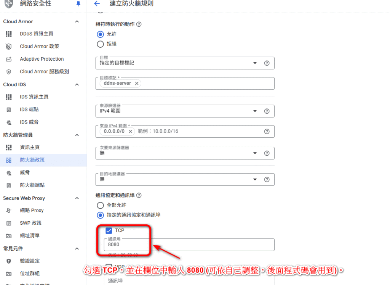
Task: Remove the 0.0.0.0/0 source range chip
Action: pyautogui.click(x=130, y=131)
